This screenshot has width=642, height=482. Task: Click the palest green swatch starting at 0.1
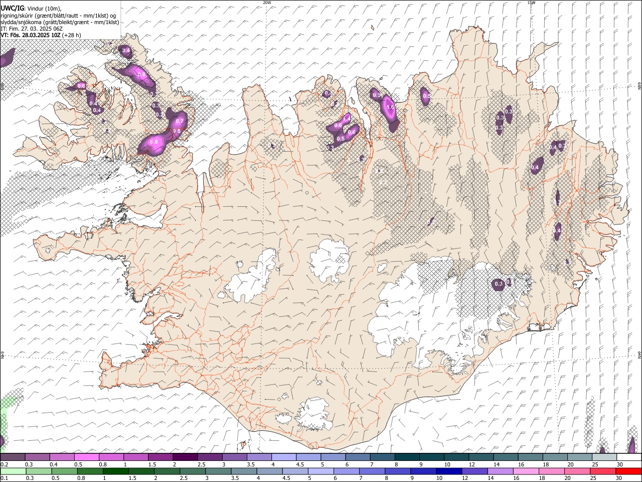tap(13, 471)
